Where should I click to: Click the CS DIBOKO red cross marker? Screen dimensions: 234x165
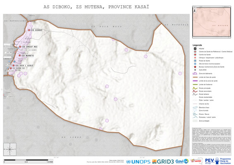(x=29, y=30)
